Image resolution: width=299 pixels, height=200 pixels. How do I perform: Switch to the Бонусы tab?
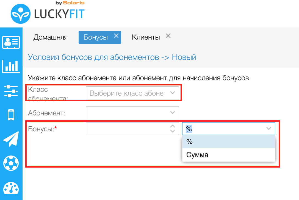pos(95,37)
